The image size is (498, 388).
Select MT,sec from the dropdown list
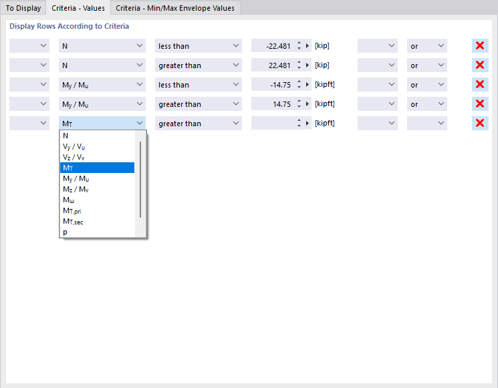(97, 222)
